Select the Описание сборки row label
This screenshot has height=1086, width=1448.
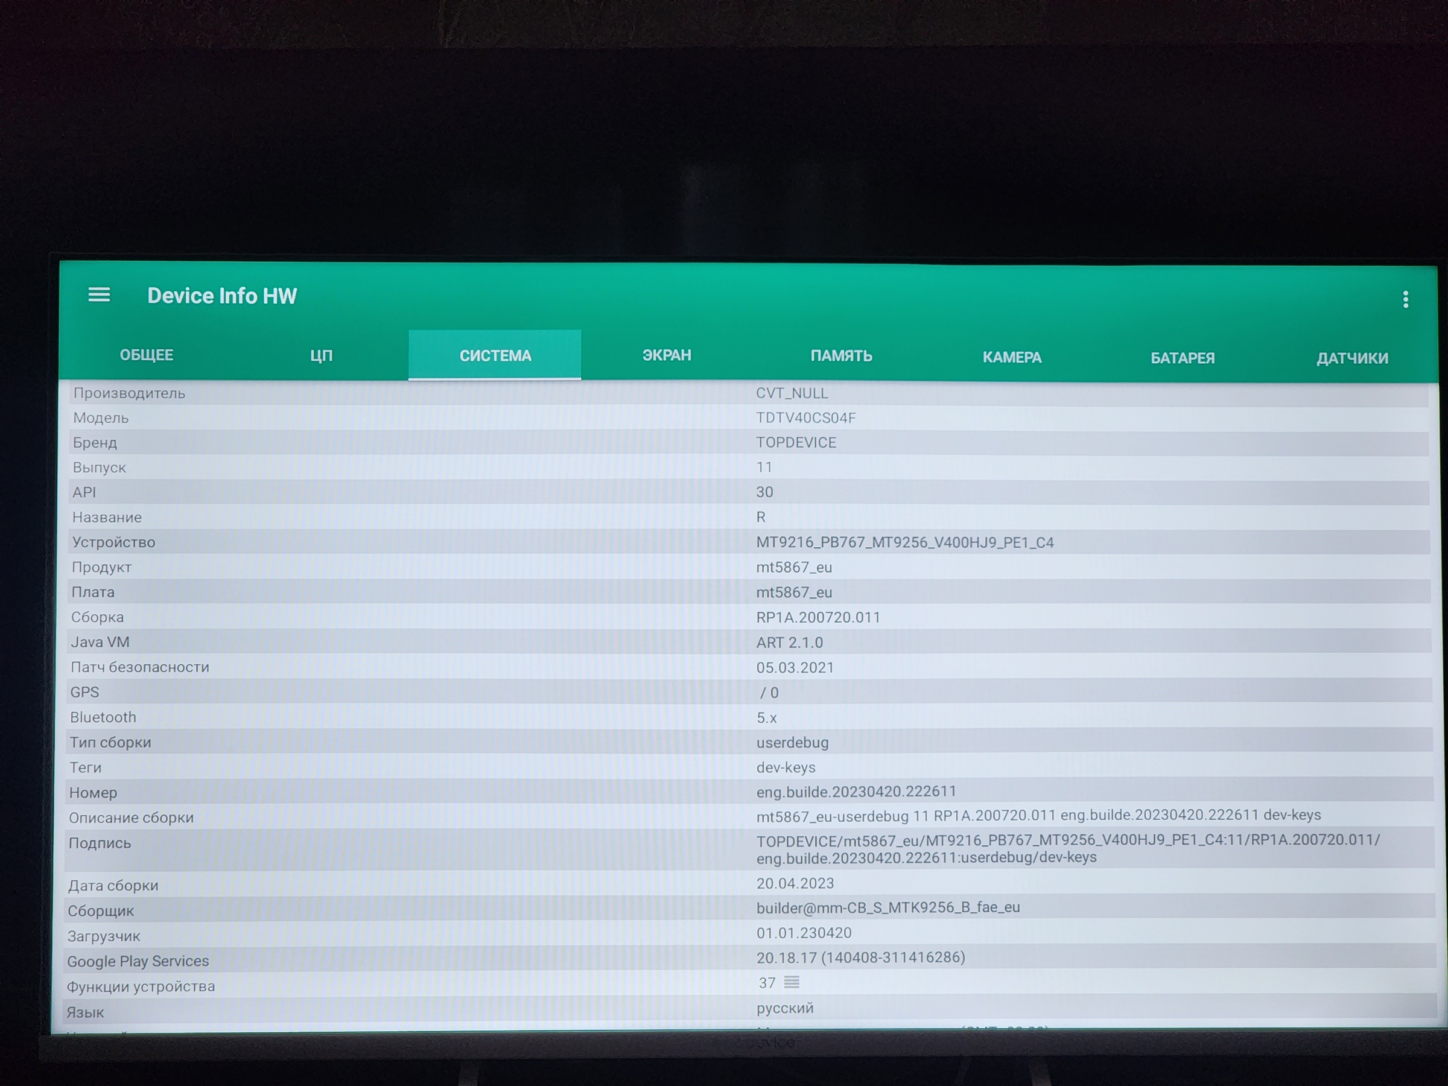132,818
